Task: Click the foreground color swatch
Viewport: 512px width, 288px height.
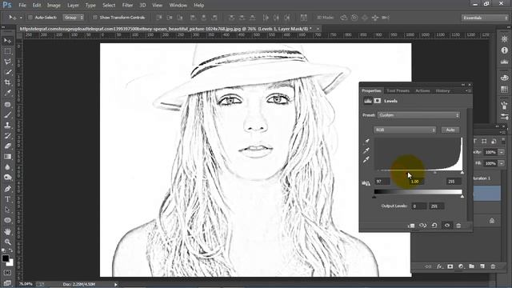Action: coord(6,258)
